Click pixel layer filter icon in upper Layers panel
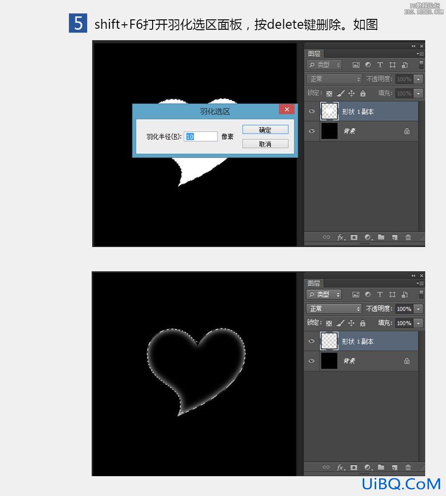446x496 pixels. (356, 65)
